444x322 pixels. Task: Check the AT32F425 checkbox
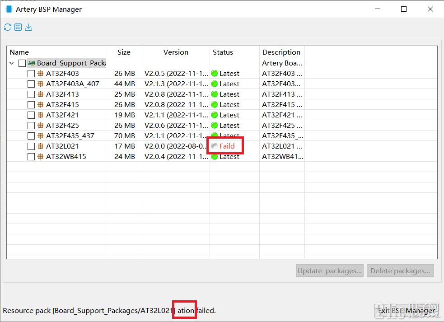point(31,126)
